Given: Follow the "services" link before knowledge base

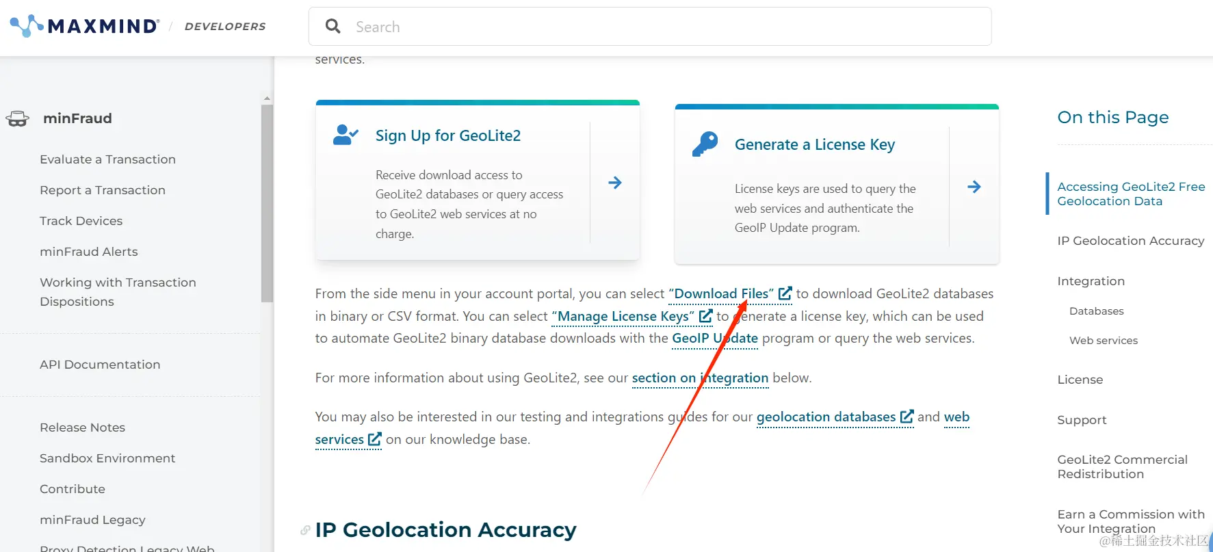Looking at the screenshot, I should 339,439.
